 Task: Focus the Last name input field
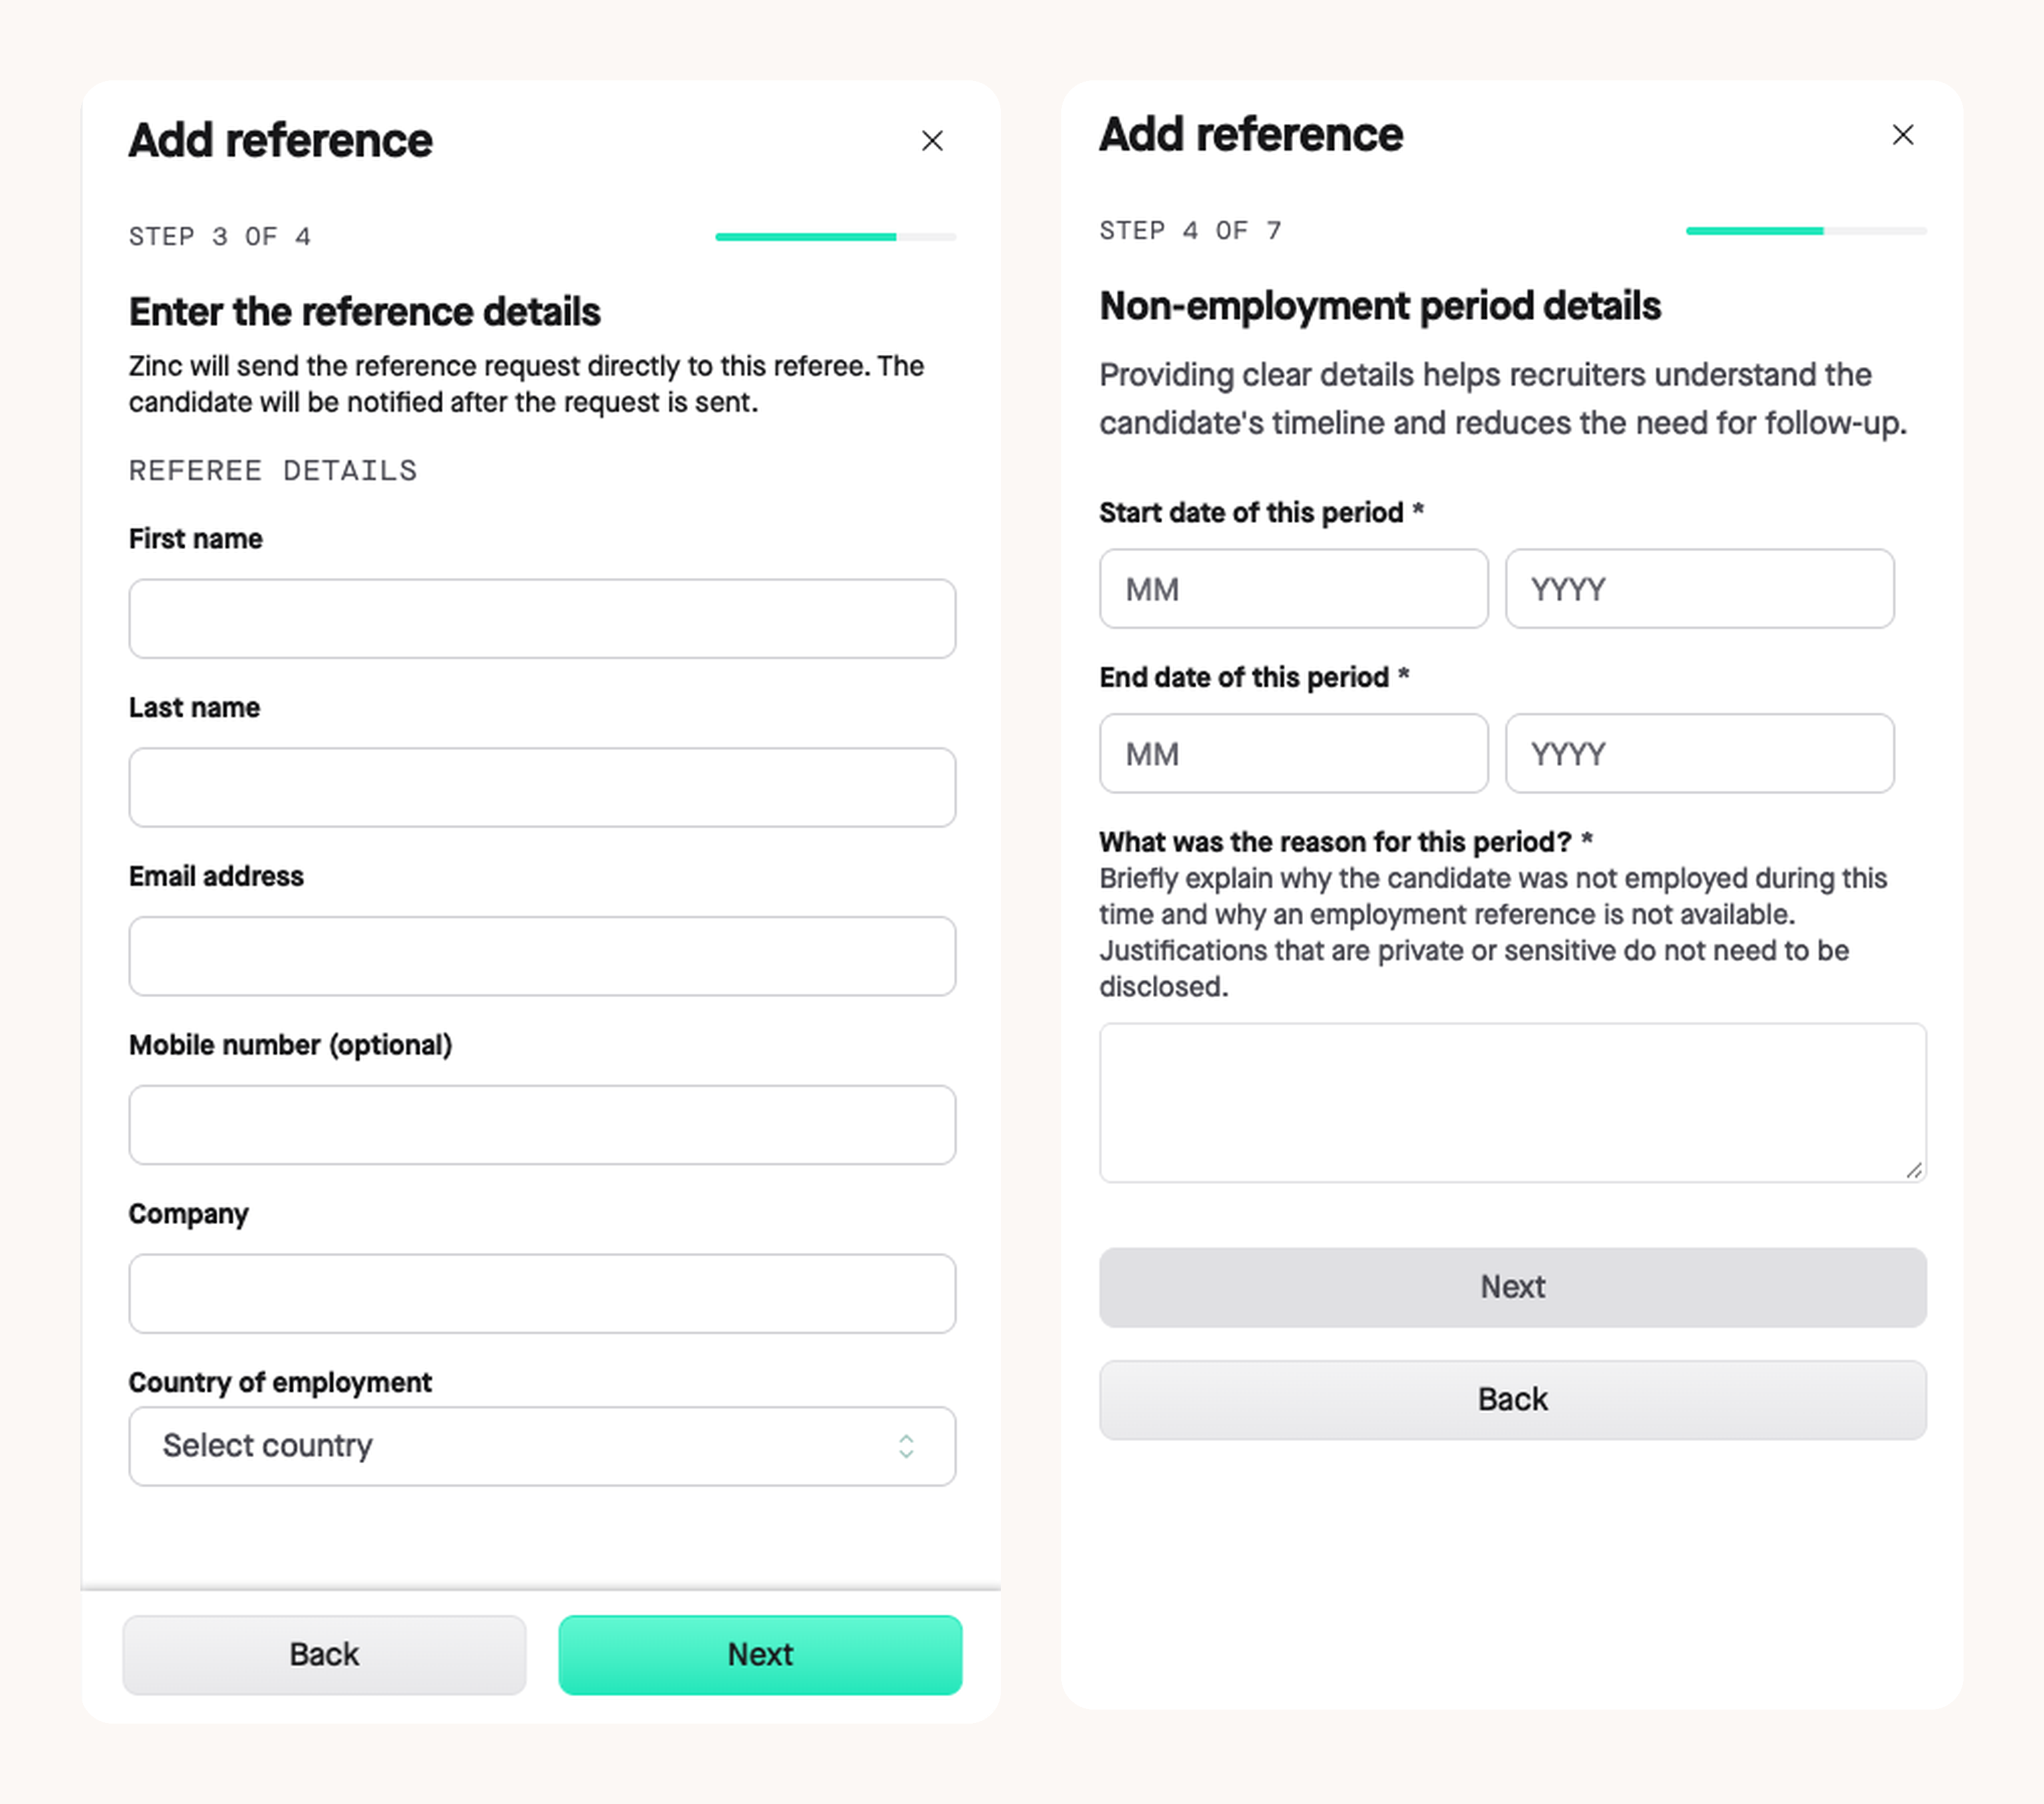(542, 787)
